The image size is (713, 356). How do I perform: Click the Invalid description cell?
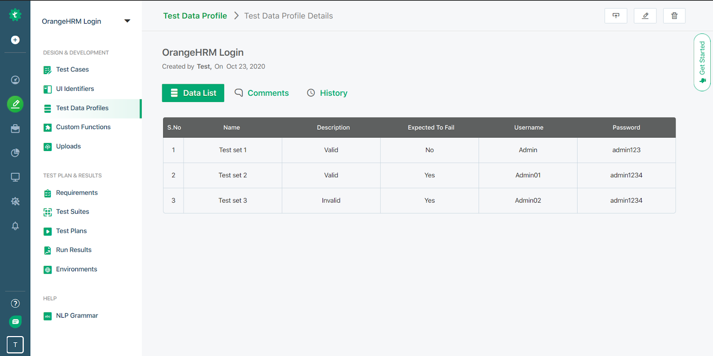pyautogui.click(x=331, y=201)
